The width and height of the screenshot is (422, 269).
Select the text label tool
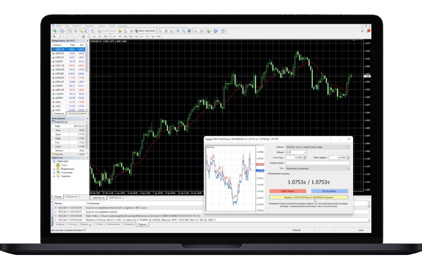(100, 36)
